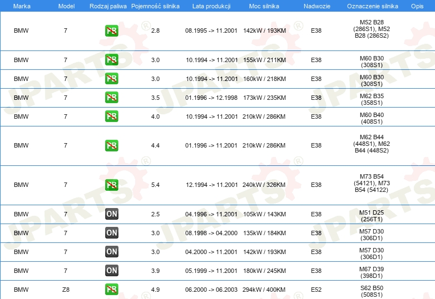The image size is (435, 299).
Task: Click the 105kW / 143KM power cell
Action: coord(264,214)
